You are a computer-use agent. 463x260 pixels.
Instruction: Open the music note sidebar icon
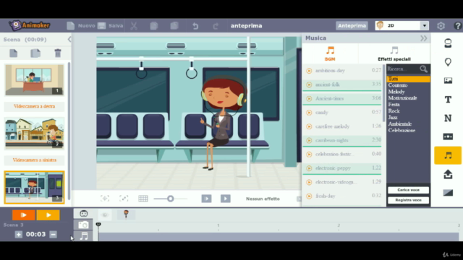point(448,155)
